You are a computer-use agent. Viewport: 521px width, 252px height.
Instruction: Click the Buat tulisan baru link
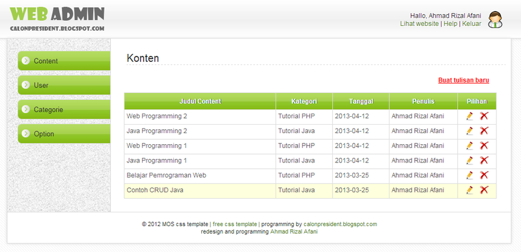464,81
